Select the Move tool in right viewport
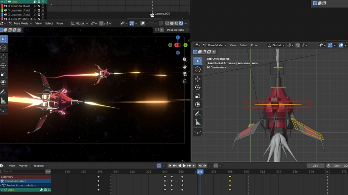Viewport: 348px width, 195px height. pyautogui.click(x=198, y=79)
